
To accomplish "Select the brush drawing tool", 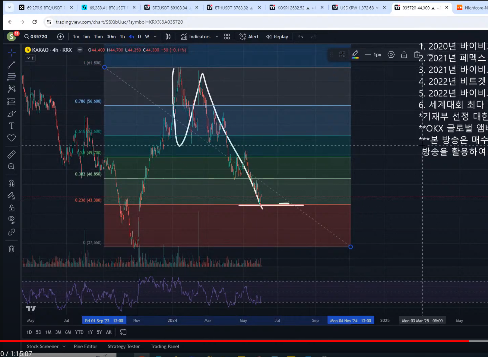I will [11, 114].
